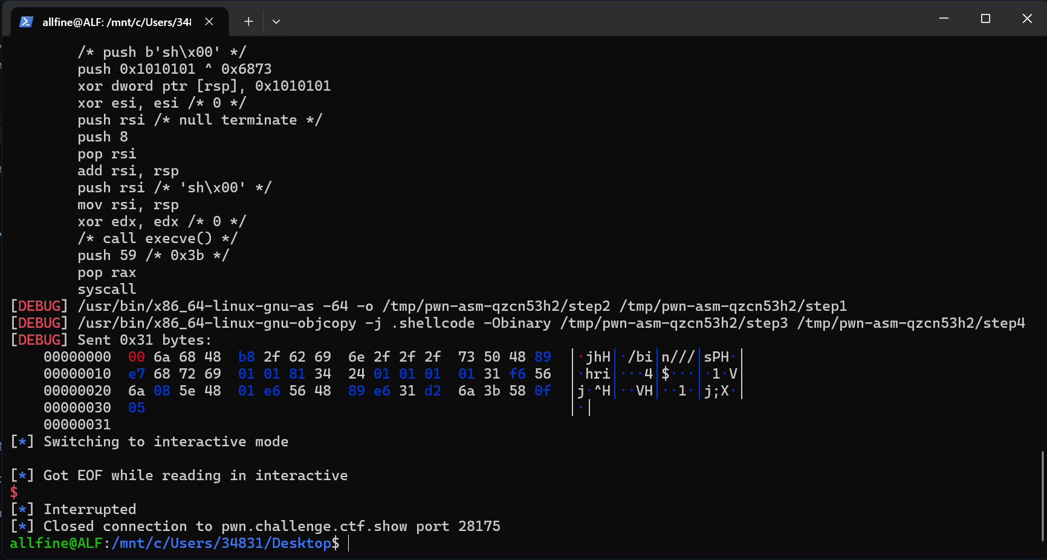Click hex dump offset 00000020
The image size is (1047, 560).
(77, 391)
